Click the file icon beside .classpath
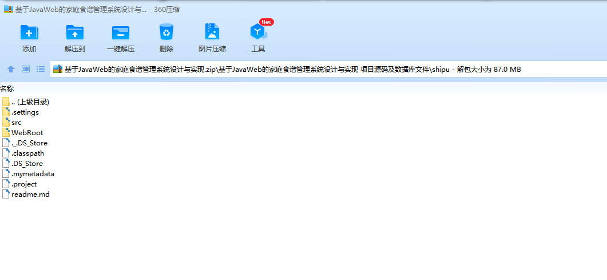607x280 pixels. (6, 153)
